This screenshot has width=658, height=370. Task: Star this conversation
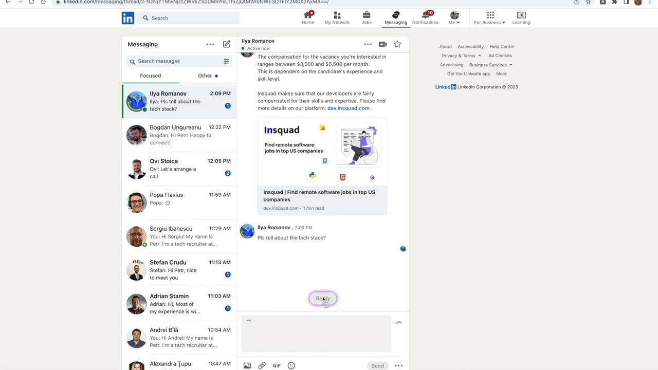tap(397, 44)
